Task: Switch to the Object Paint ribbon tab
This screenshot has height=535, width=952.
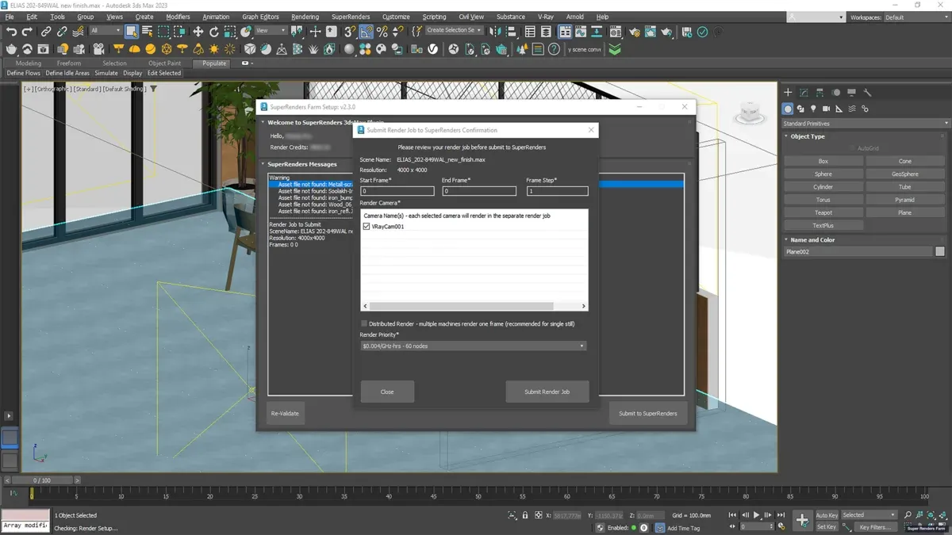Action: [x=164, y=63]
